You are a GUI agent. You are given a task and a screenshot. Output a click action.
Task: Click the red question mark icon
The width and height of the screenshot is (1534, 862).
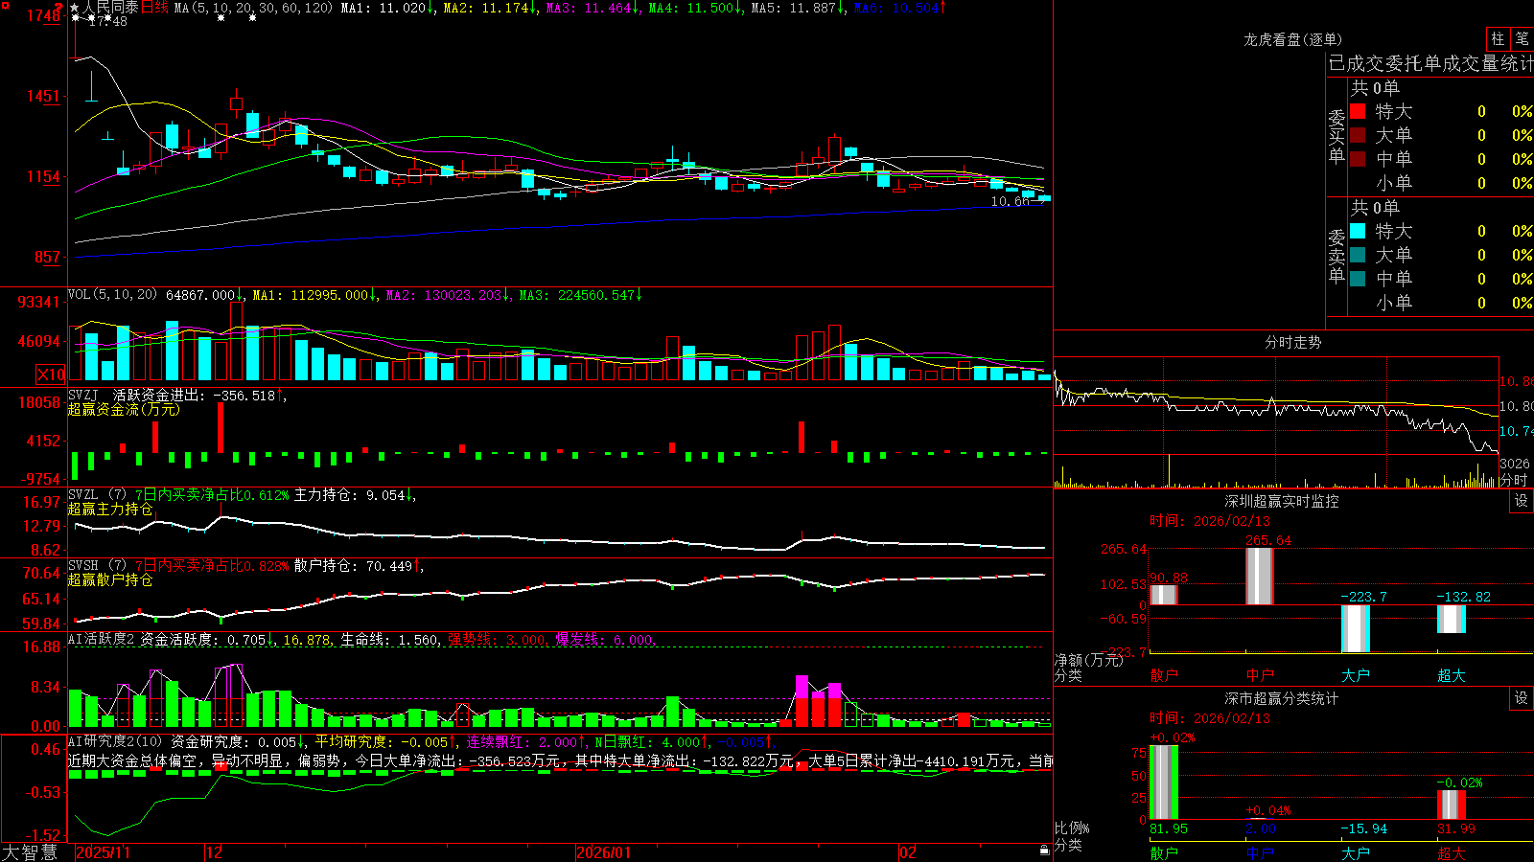click(x=58, y=8)
